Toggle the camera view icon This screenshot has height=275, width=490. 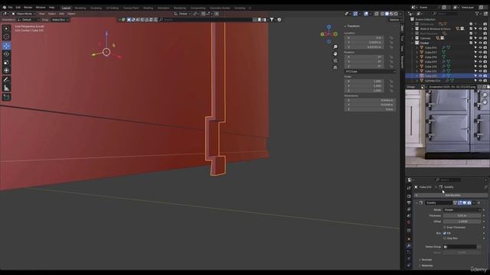pos(335,61)
